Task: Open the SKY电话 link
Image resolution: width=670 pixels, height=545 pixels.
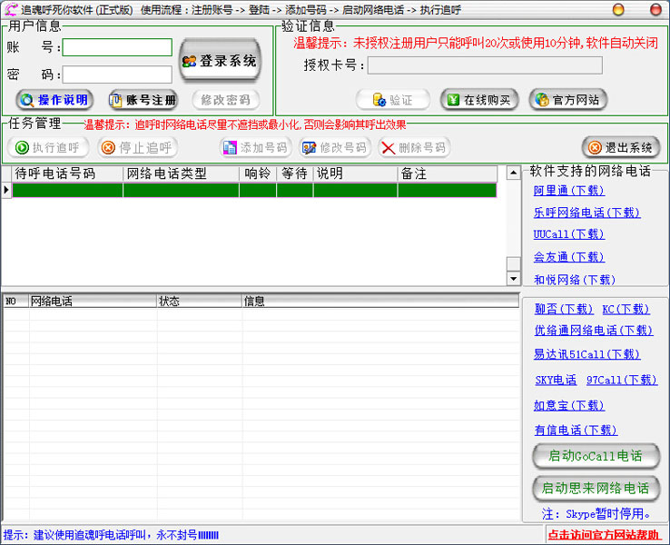Action: (x=556, y=380)
